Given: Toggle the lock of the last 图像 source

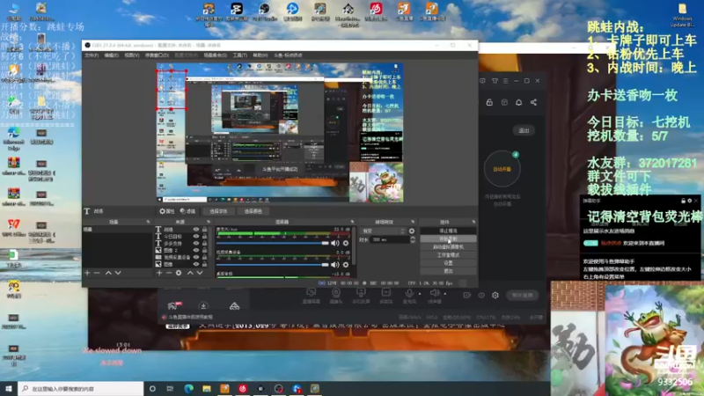Looking at the screenshot, I should click(205, 265).
